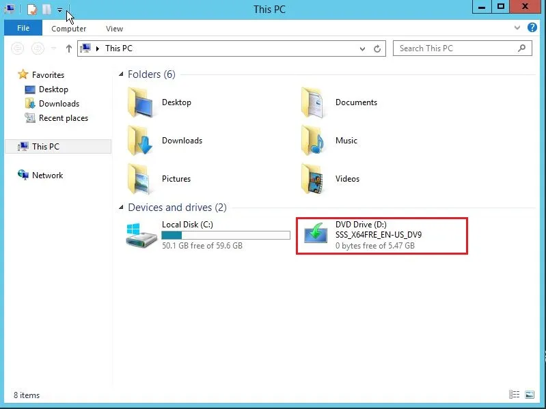Screen dimensions: 546x409
Task: Open the Customize Quick Access Toolbar dropdown
Action: pyautogui.click(x=60, y=10)
